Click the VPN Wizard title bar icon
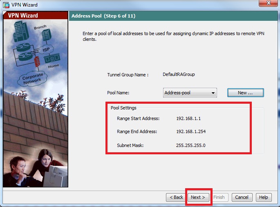The width and height of the screenshot is (280, 207). pyautogui.click(x=6, y=5)
